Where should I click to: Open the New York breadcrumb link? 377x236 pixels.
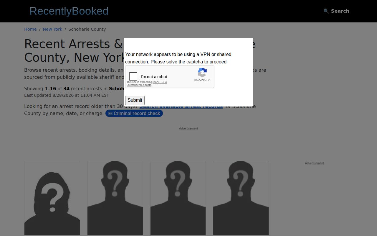pyautogui.click(x=52, y=29)
